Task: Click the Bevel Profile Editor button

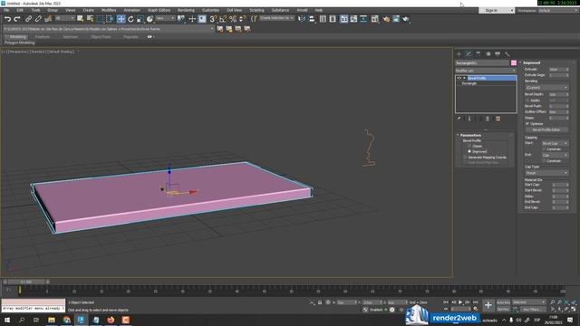Action: pyautogui.click(x=546, y=130)
